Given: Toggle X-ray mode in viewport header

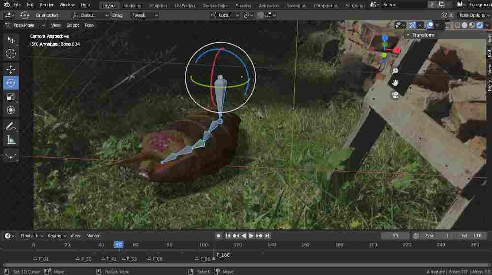Looking at the screenshot, I should [448, 25].
